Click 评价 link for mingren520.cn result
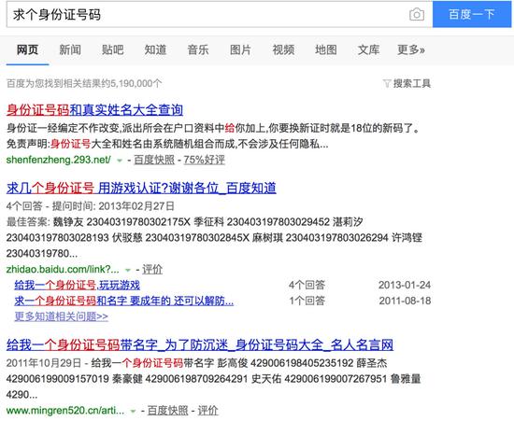The image size is (514, 421). click(x=207, y=411)
